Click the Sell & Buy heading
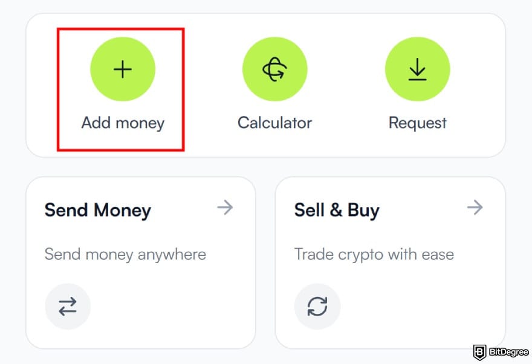This screenshot has width=532, height=364. pyautogui.click(x=337, y=210)
